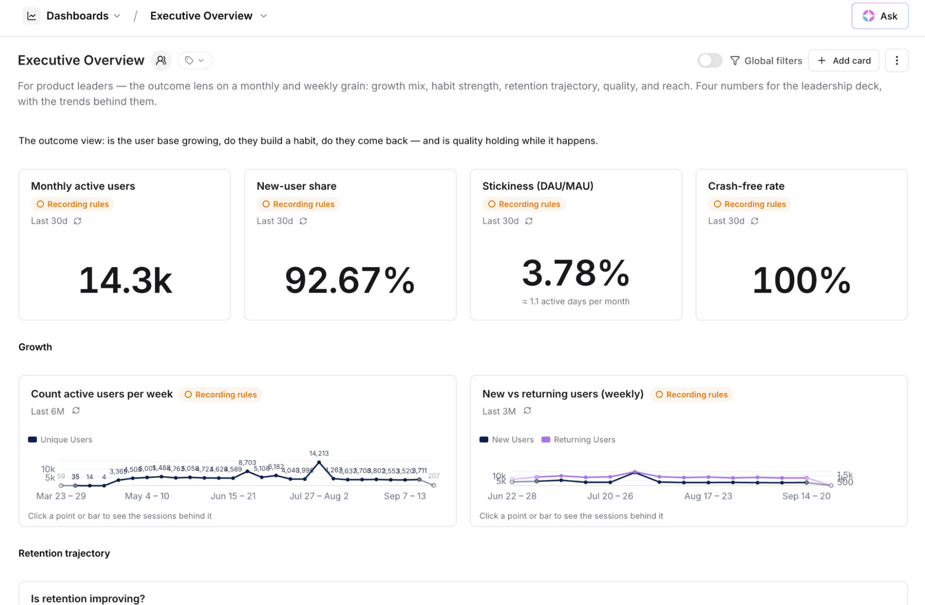Click Recording rules on Monthly active users
925x605 pixels.
(73, 204)
